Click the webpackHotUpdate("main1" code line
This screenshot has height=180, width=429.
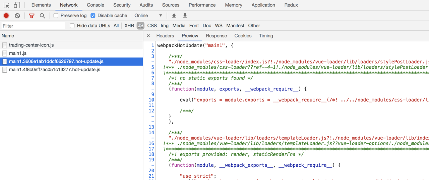click(195, 45)
